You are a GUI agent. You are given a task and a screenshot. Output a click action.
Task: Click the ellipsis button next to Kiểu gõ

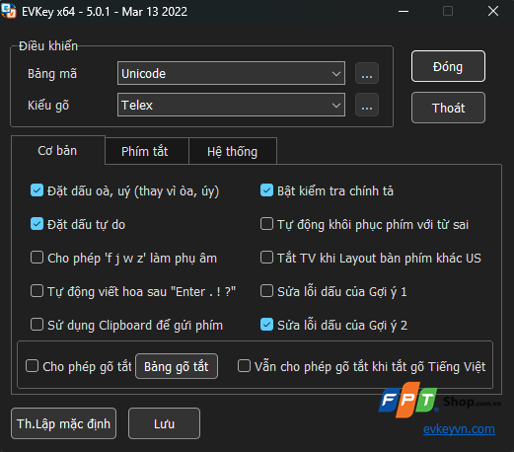367,105
